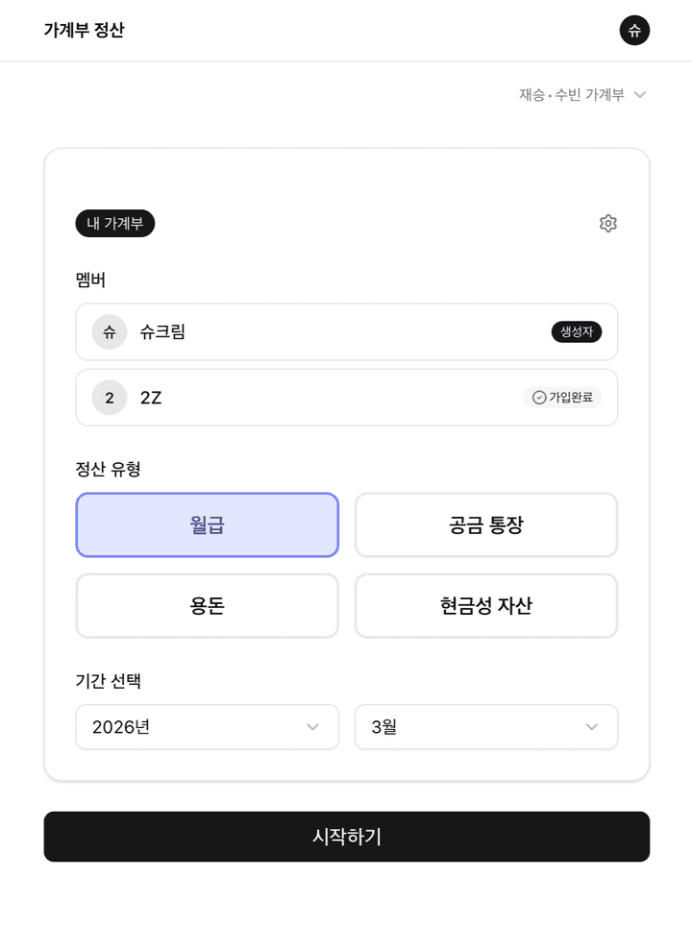
Task: Click the 가입완료 badge on 2Z row
Action: tap(564, 397)
